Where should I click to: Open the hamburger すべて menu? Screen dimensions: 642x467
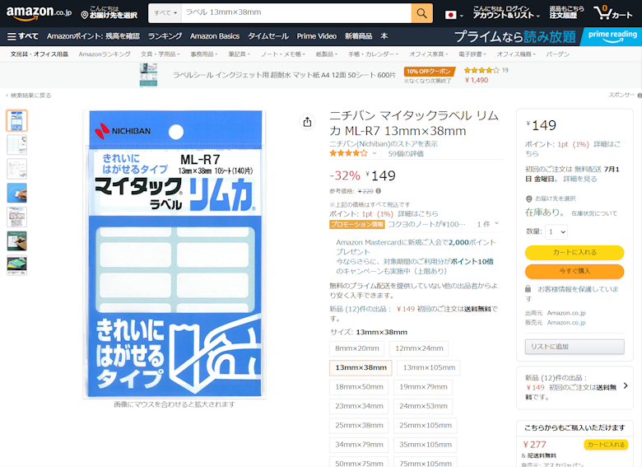[23, 36]
